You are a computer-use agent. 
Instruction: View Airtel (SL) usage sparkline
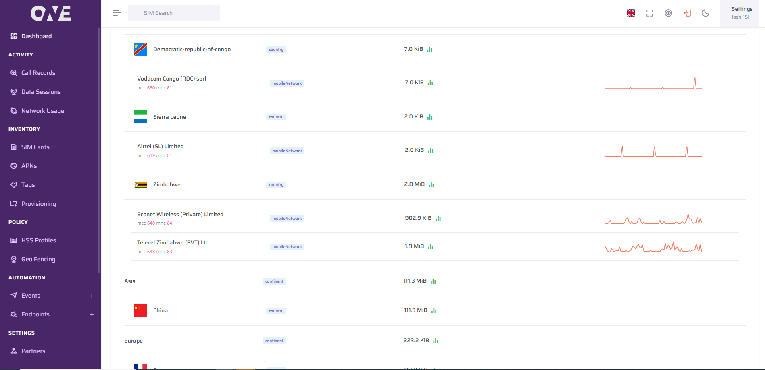click(x=653, y=151)
